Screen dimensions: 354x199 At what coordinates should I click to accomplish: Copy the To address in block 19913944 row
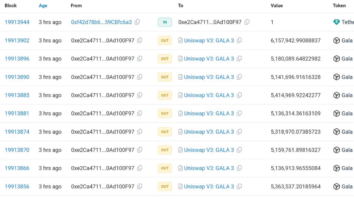[x=247, y=22]
